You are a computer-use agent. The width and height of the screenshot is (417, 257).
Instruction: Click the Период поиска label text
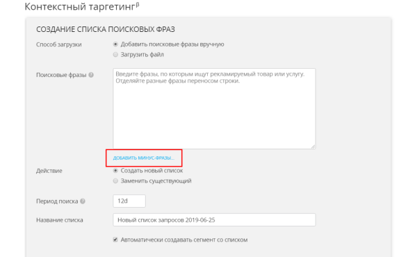(57, 201)
